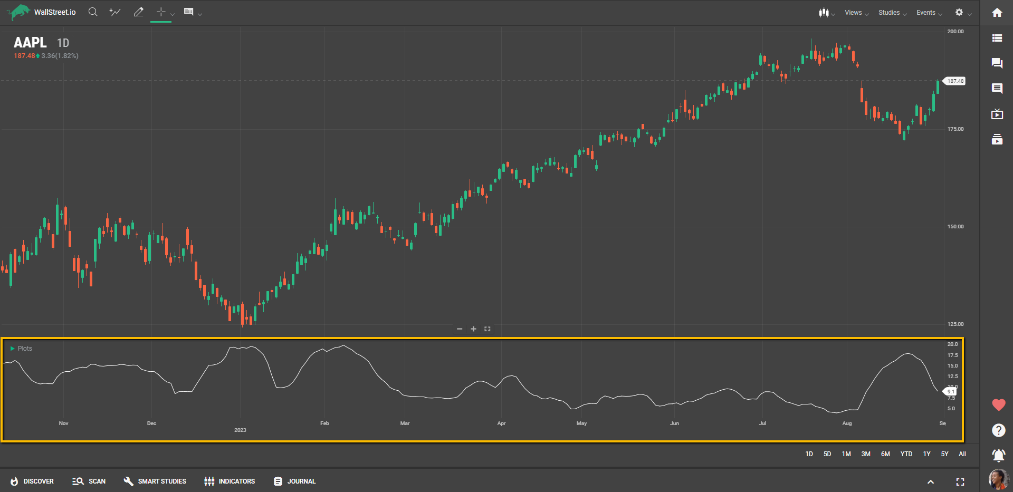Open the alerts bell icon

point(998,455)
